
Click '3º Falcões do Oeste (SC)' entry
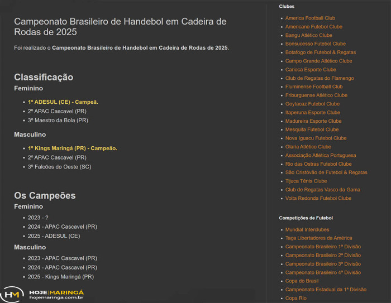tap(59, 167)
